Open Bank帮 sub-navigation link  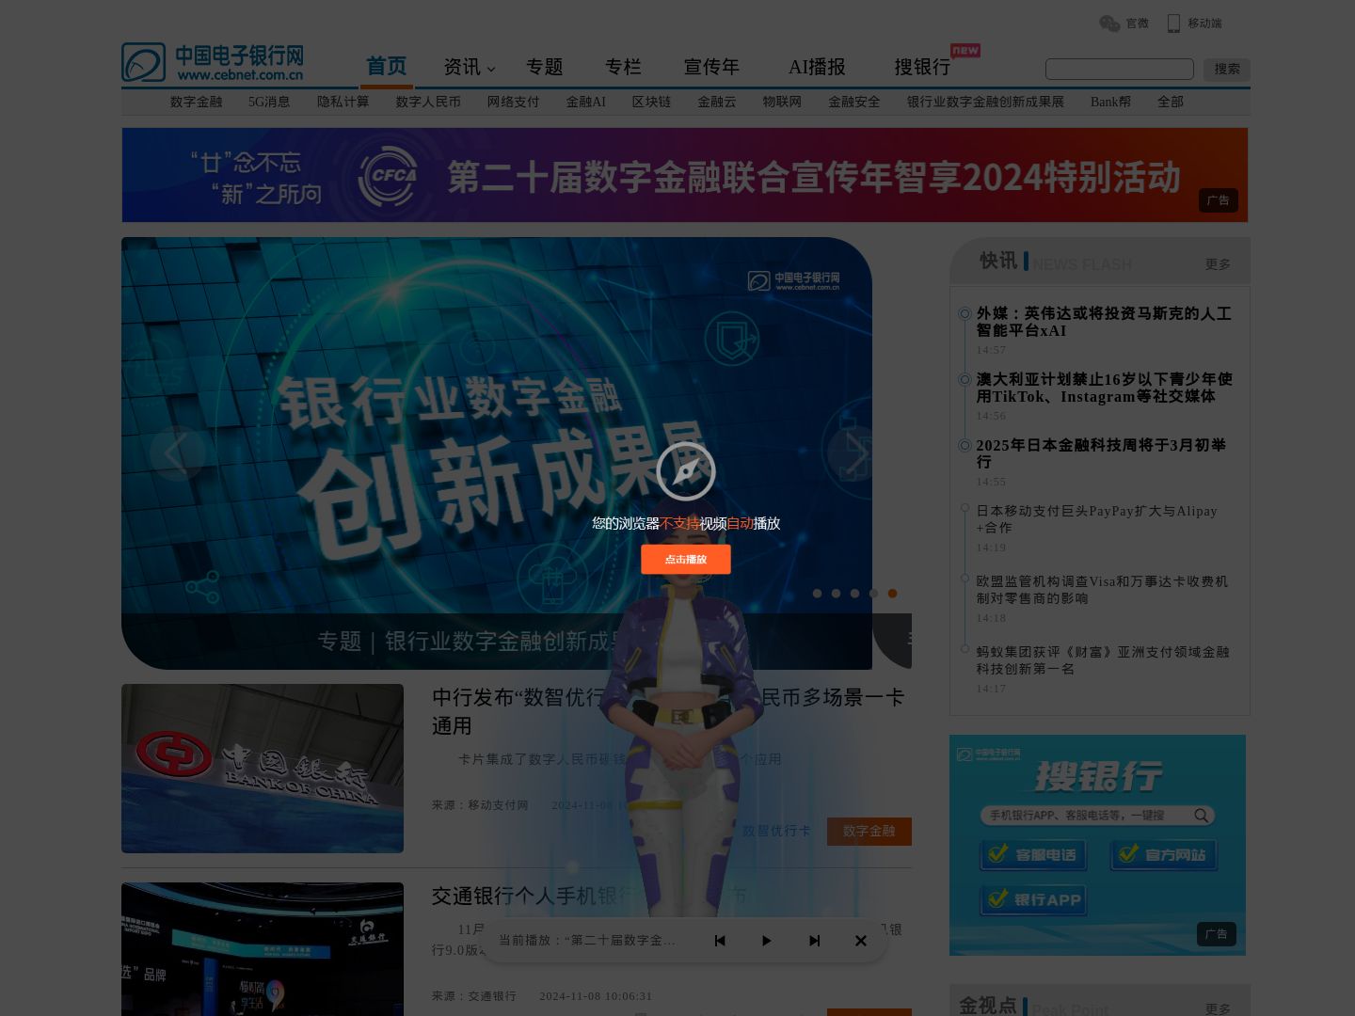[1110, 102]
